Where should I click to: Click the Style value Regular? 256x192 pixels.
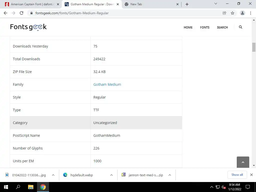pos(99,97)
